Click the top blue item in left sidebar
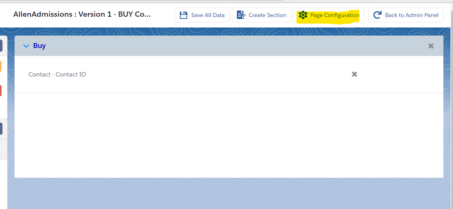 pyautogui.click(x=1, y=46)
